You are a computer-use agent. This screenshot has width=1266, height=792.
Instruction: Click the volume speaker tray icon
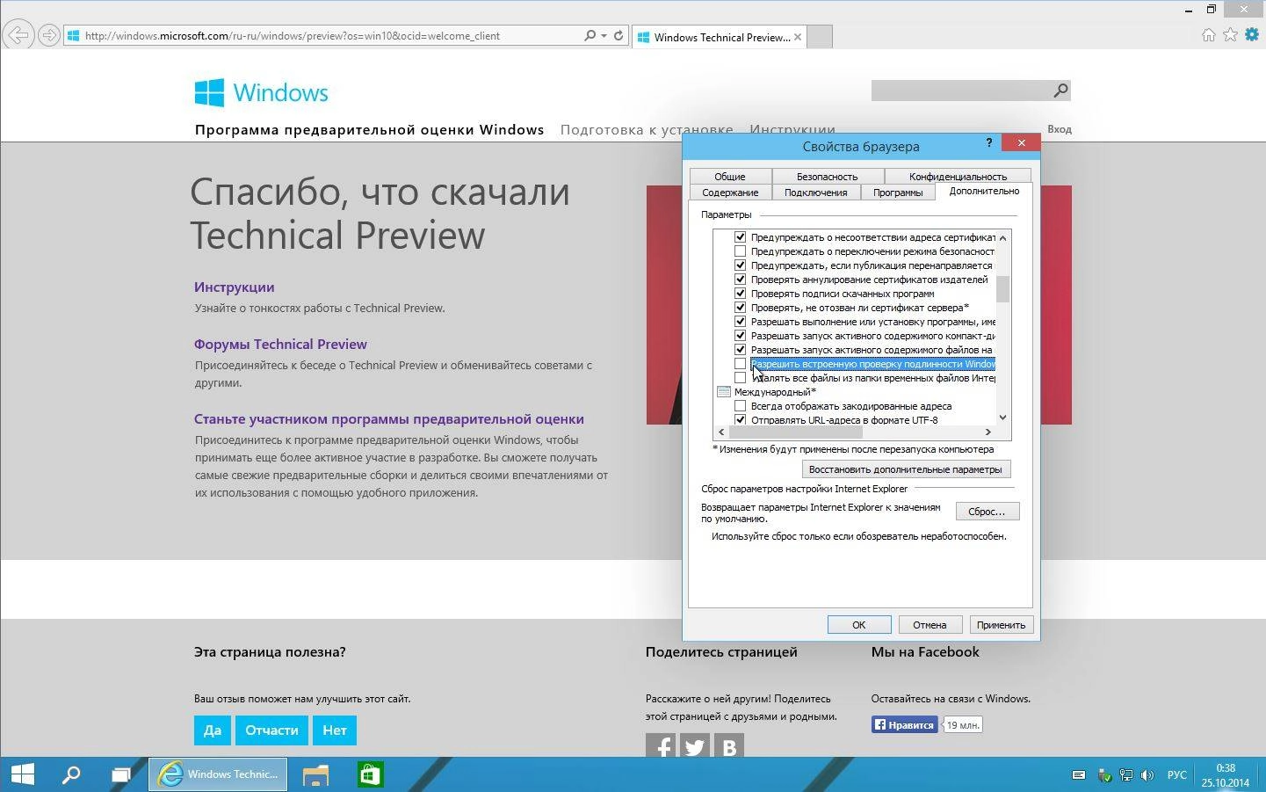pyautogui.click(x=1147, y=775)
